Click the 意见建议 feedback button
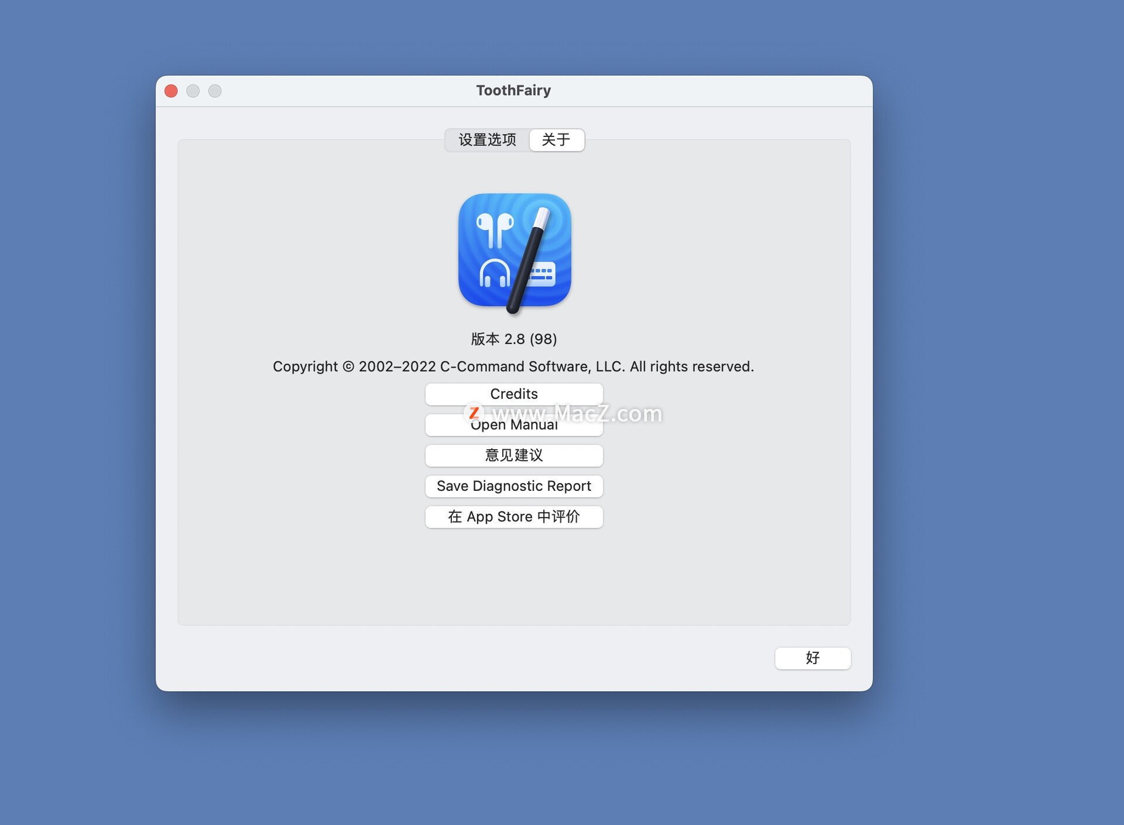 514,455
